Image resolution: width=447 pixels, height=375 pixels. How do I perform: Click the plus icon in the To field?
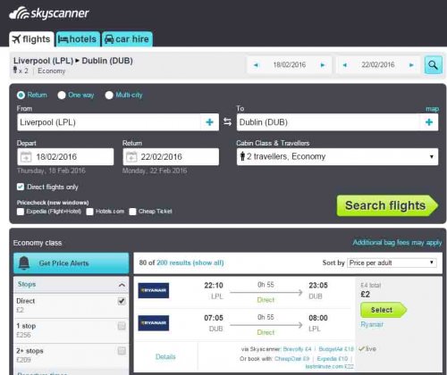(x=429, y=122)
